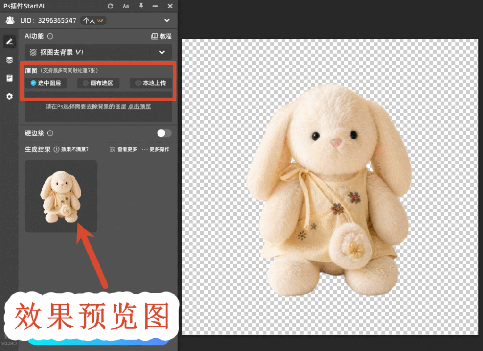Image resolution: width=483 pixels, height=351 pixels.
Task: Select the edit pencil sidebar icon
Action: pyautogui.click(x=9, y=41)
